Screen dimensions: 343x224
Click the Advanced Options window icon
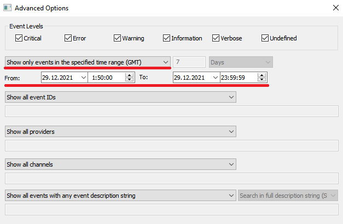click(x=8, y=8)
